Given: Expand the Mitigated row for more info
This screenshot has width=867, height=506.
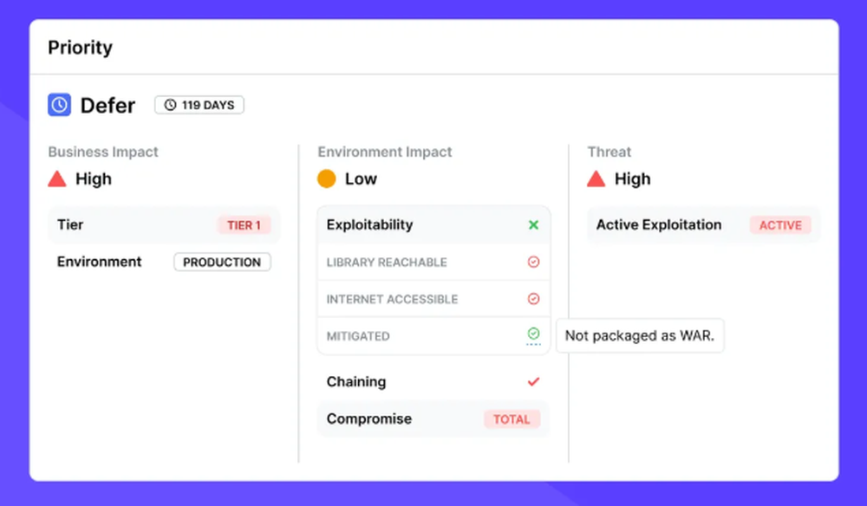Looking at the screenshot, I should point(357,335).
